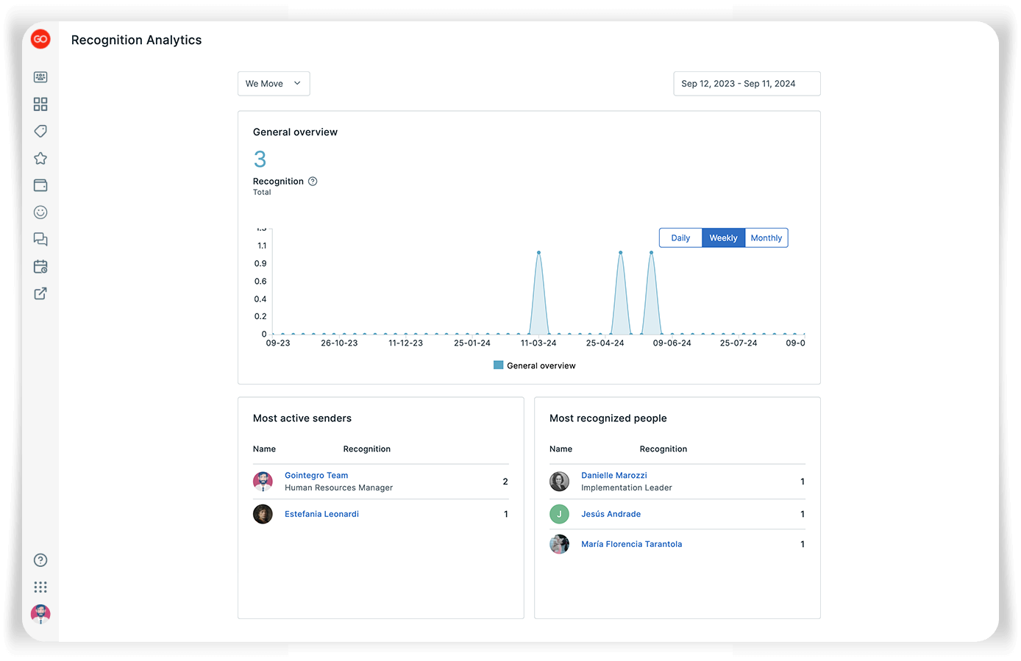
Task: Click the Most active senders heading
Action: coord(302,418)
